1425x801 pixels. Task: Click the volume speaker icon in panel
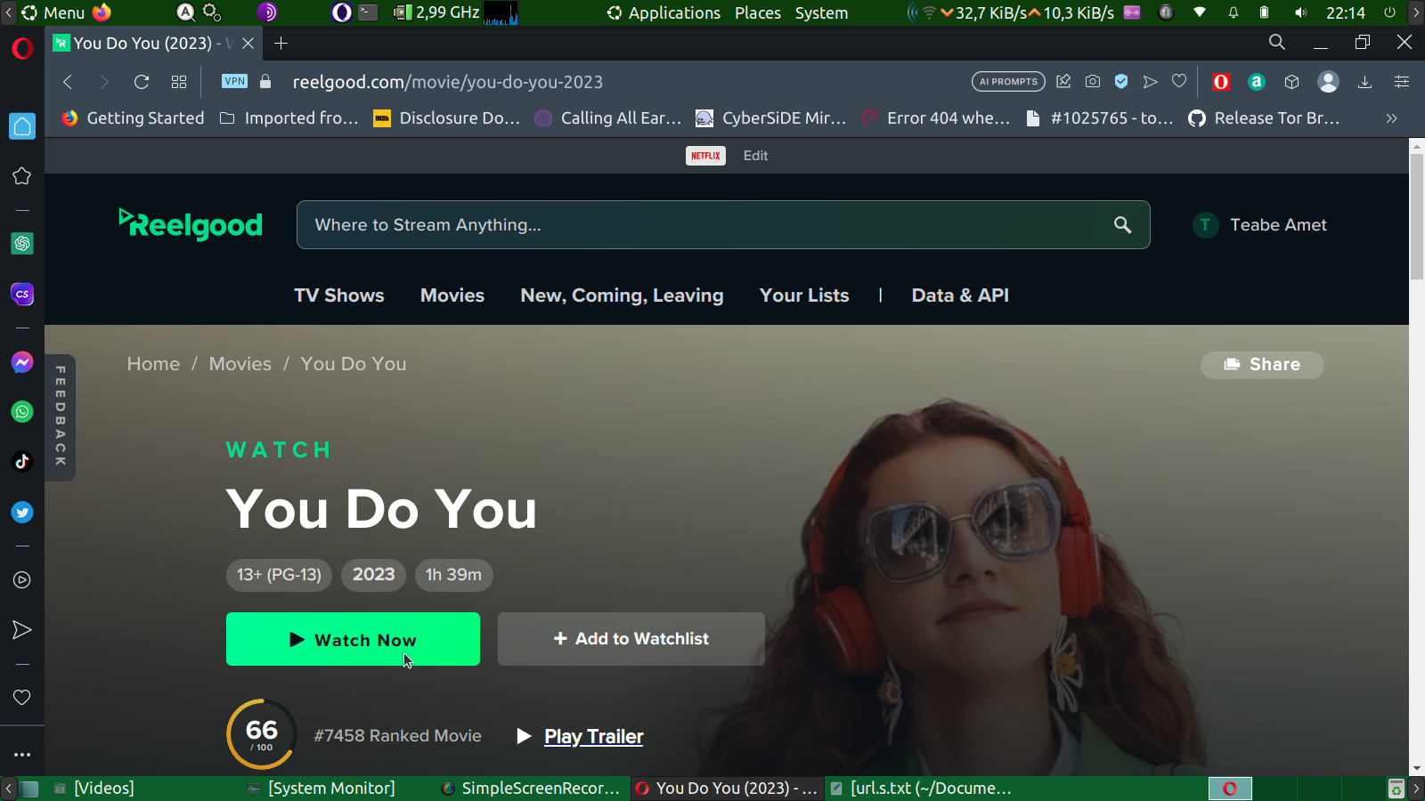pyautogui.click(x=1300, y=13)
